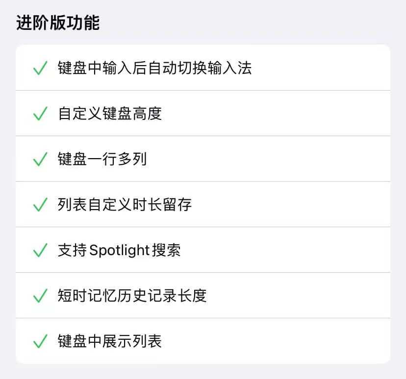This screenshot has height=379, width=406.
Task: Select 支持 Spotlight 搜索 text
Action: click(119, 250)
